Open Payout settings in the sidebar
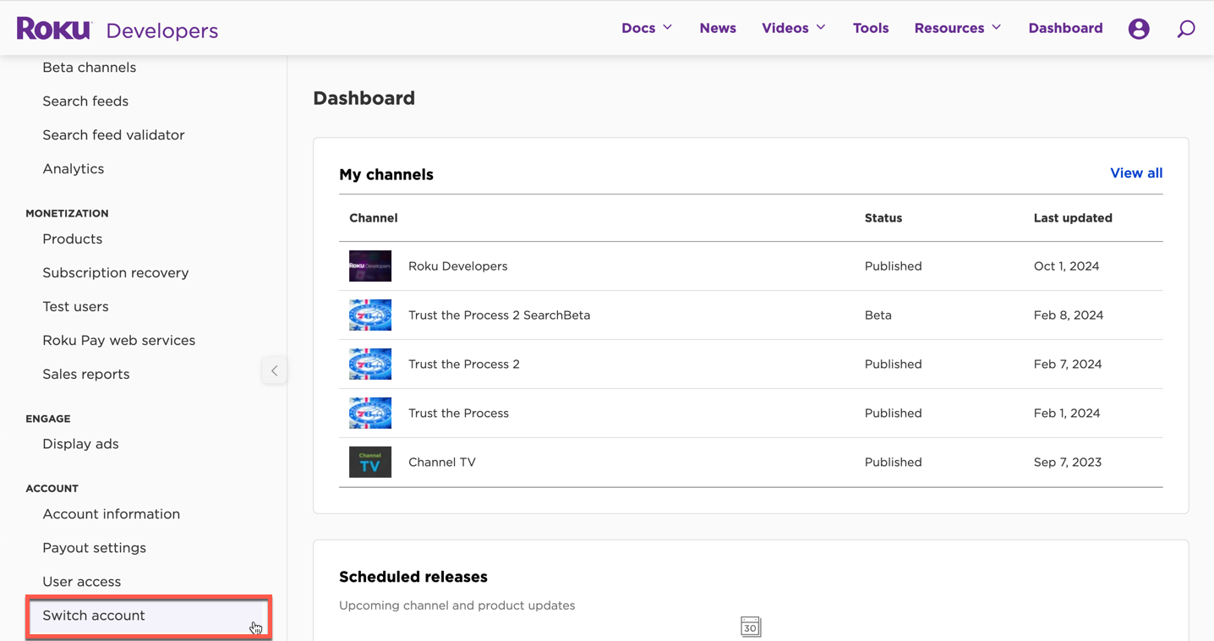1214x641 pixels. point(95,548)
